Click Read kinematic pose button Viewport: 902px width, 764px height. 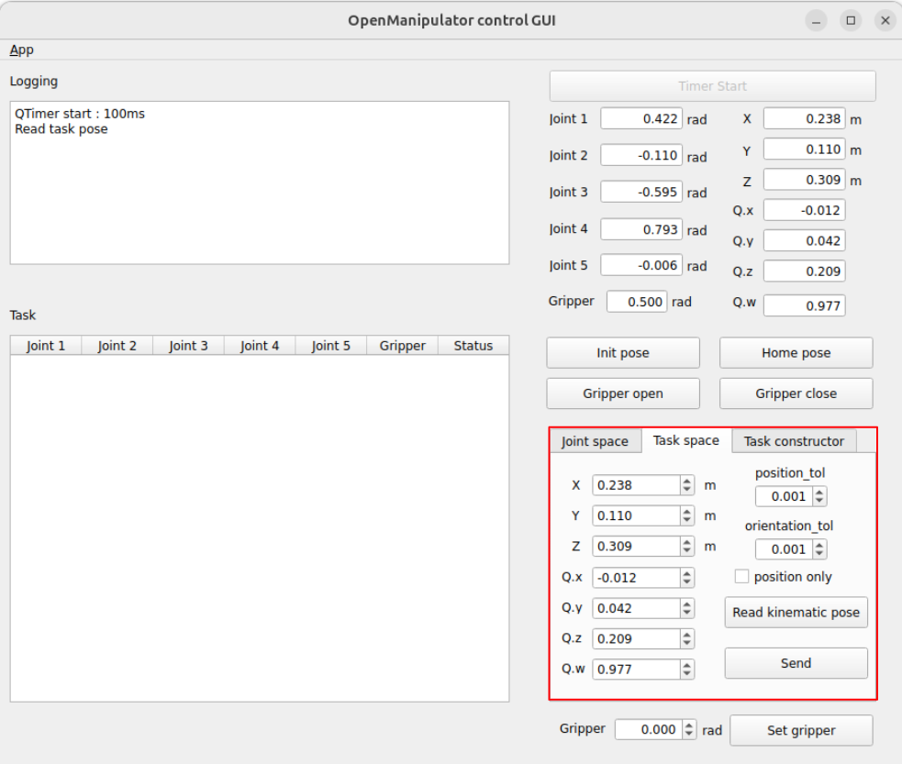point(796,613)
